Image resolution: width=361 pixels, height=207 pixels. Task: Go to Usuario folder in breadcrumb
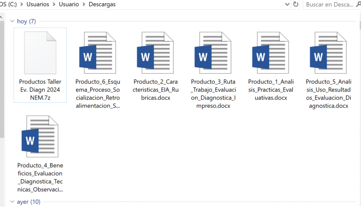[69, 4]
